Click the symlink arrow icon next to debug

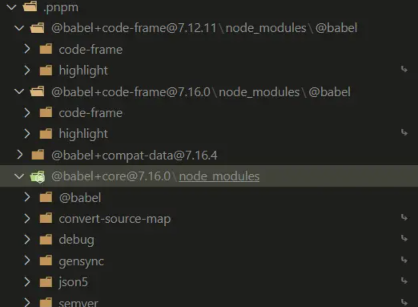(x=404, y=238)
